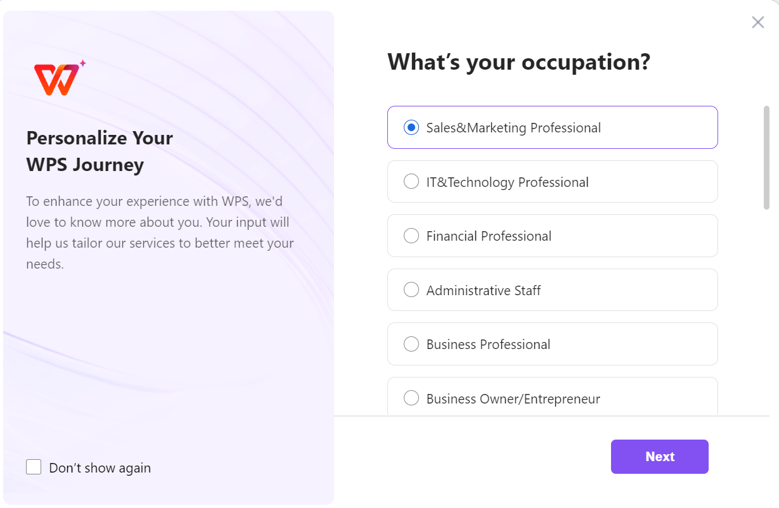The height and width of the screenshot is (508, 779).
Task: Select the Administrative Staff radio button
Action: (x=411, y=290)
